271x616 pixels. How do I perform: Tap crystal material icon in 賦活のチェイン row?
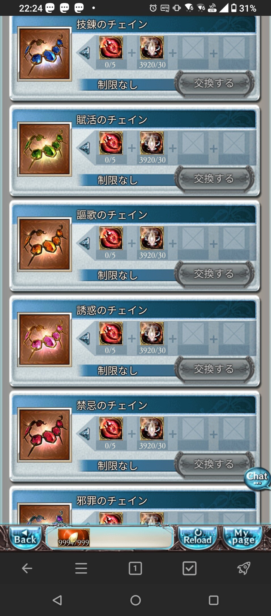tap(152, 143)
